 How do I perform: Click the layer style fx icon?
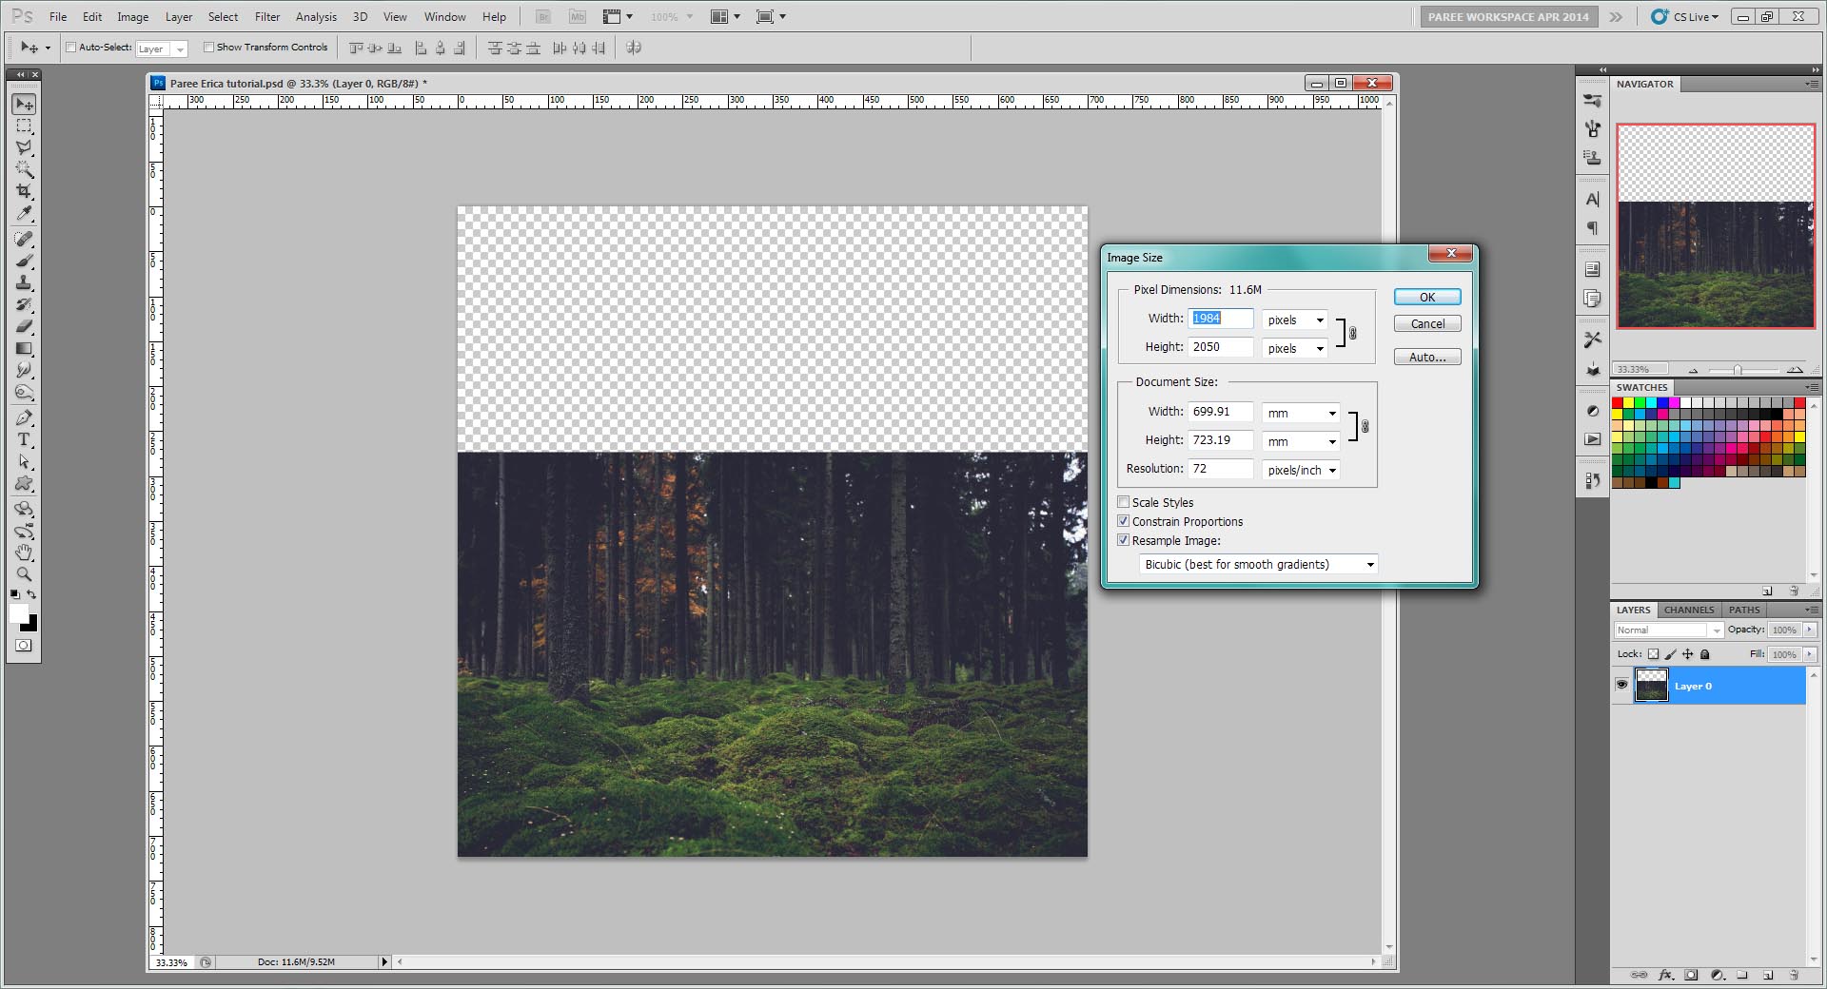[x=1665, y=975]
